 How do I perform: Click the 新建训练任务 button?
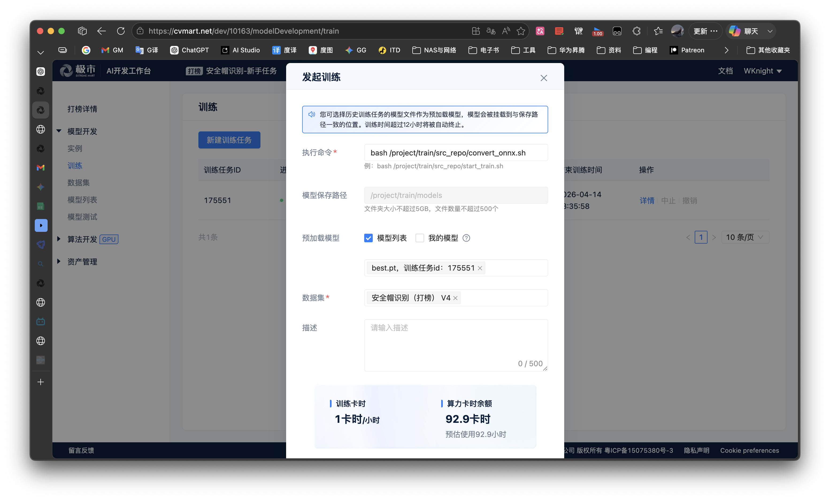tap(229, 140)
